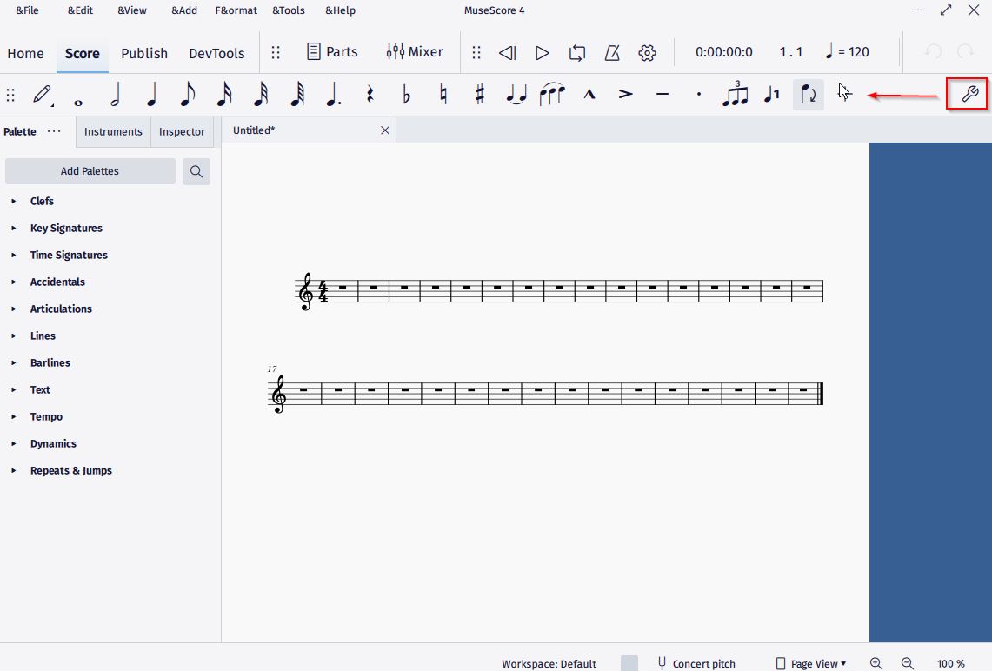Select the tuplet icon

[x=735, y=94]
